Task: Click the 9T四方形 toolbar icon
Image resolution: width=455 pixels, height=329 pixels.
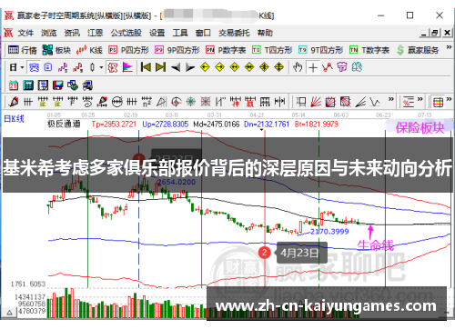Action: (x=320, y=50)
